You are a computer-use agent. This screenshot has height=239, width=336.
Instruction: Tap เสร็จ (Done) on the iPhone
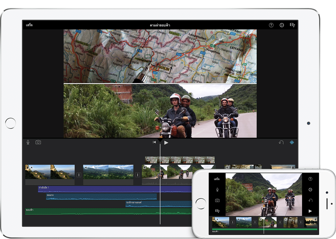(x=217, y=179)
